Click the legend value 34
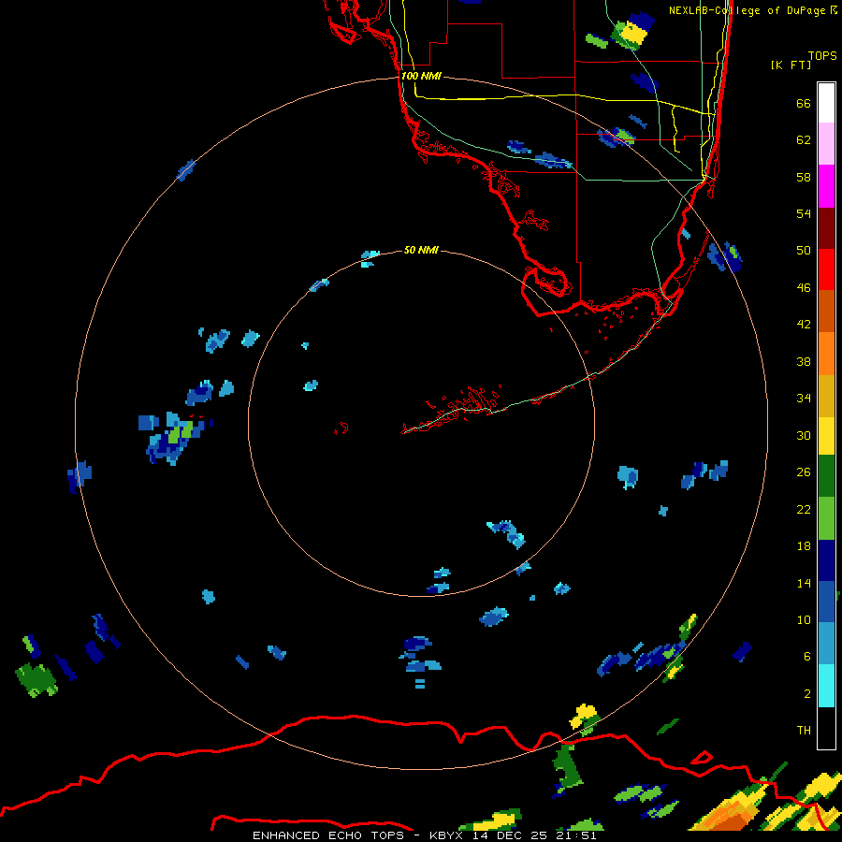This screenshot has width=842, height=842. 804,399
